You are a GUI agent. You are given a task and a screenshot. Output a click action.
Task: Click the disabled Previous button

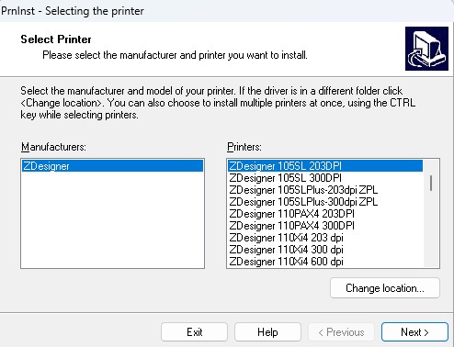point(341,332)
